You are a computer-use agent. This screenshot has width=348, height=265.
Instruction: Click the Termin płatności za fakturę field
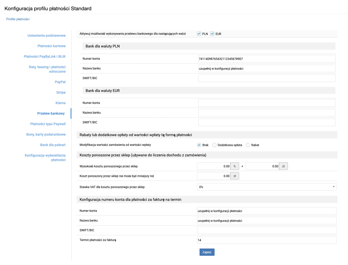click(267, 240)
